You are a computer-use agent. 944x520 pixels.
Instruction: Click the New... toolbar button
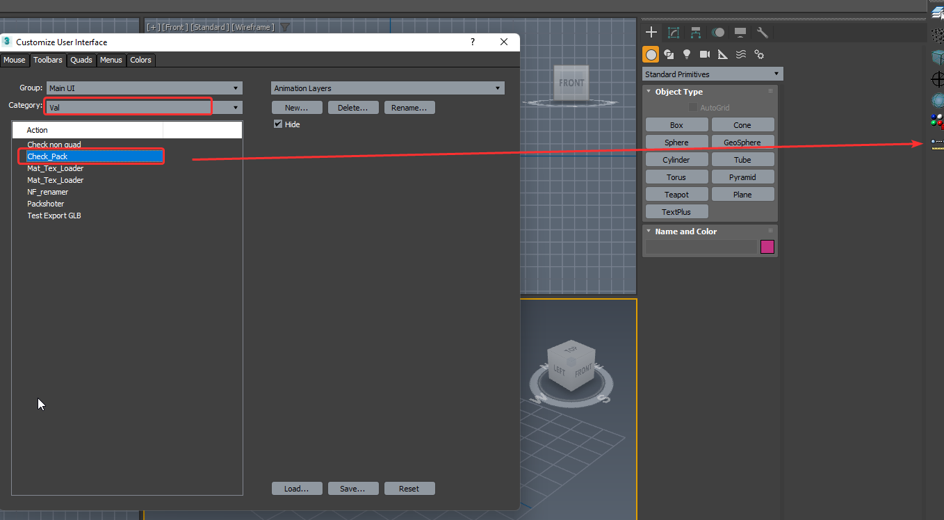[297, 108]
